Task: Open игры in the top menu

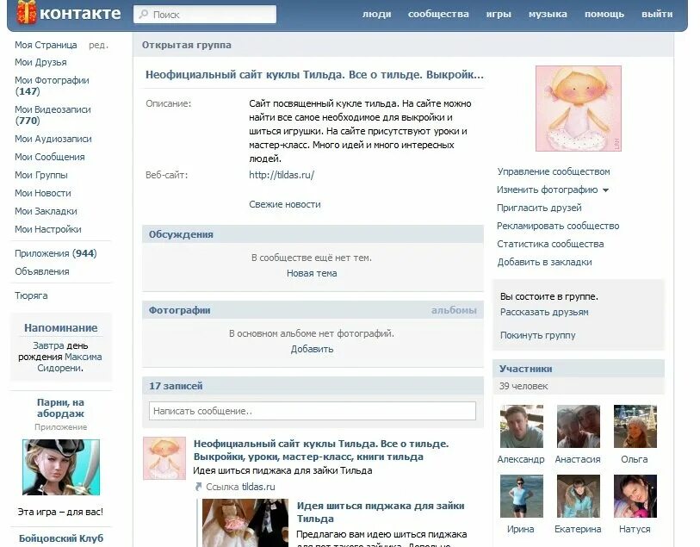Action: click(499, 14)
